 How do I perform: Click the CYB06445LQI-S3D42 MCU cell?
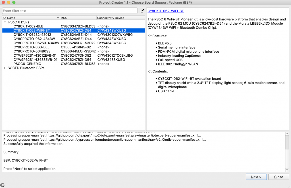point(78,52)
